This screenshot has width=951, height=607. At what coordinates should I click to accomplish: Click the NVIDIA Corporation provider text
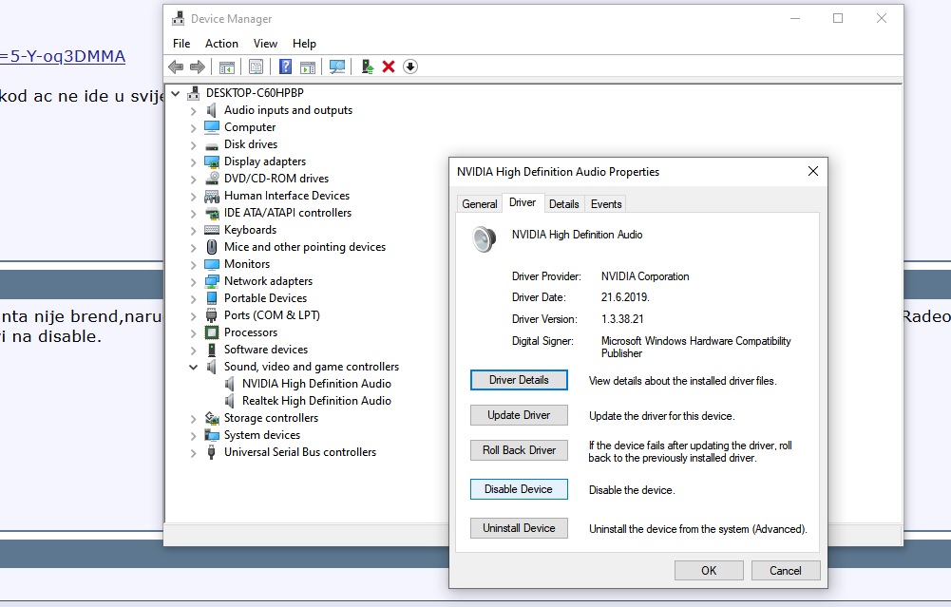(x=645, y=276)
